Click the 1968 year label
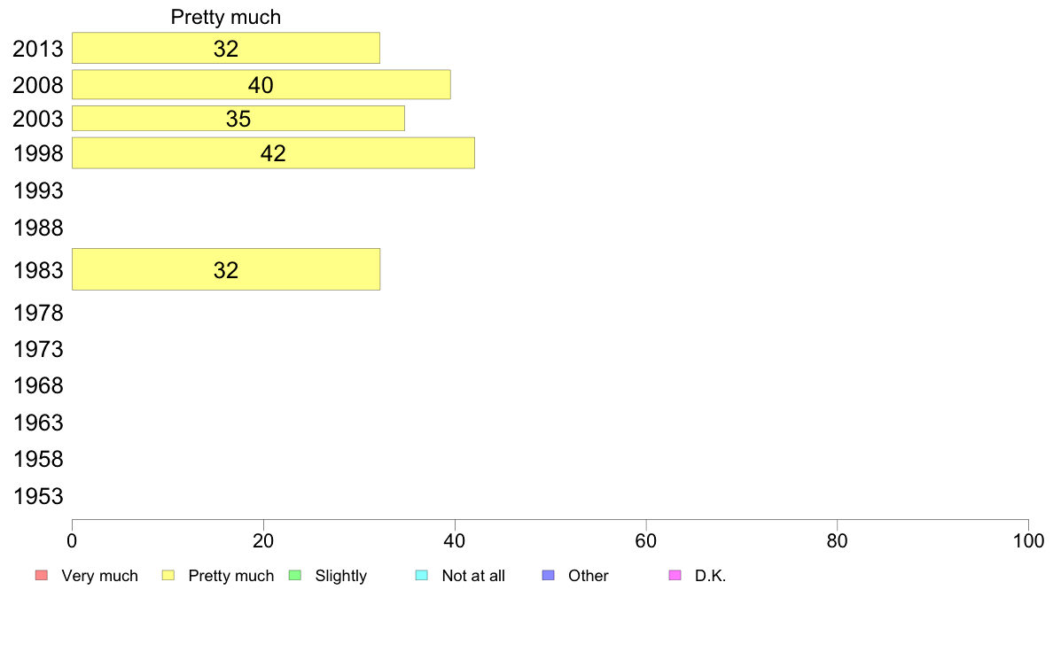 (x=38, y=385)
